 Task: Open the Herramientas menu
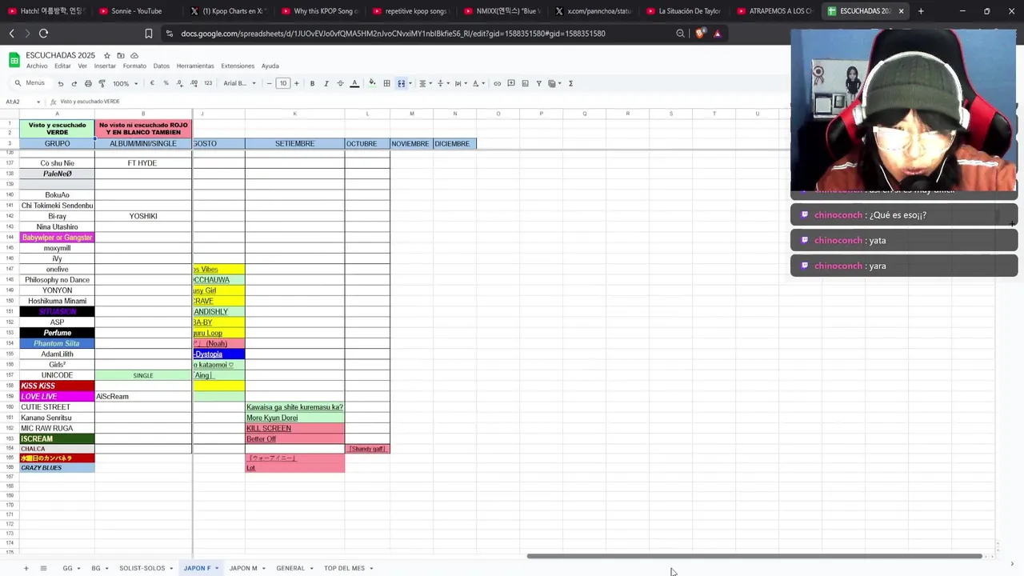tap(195, 66)
